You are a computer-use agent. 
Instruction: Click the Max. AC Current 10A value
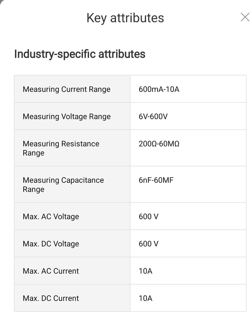click(x=145, y=271)
